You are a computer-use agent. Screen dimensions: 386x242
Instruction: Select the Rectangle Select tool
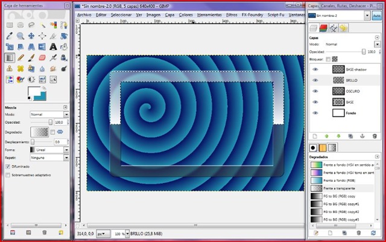click(10, 25)
